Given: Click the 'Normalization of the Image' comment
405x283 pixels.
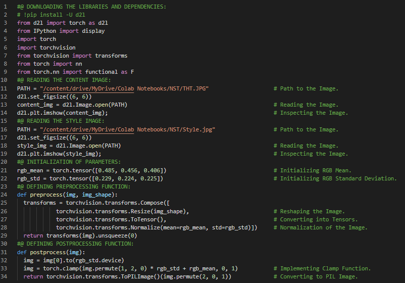Looking at the screenshot, I should [x=324, y=227].
